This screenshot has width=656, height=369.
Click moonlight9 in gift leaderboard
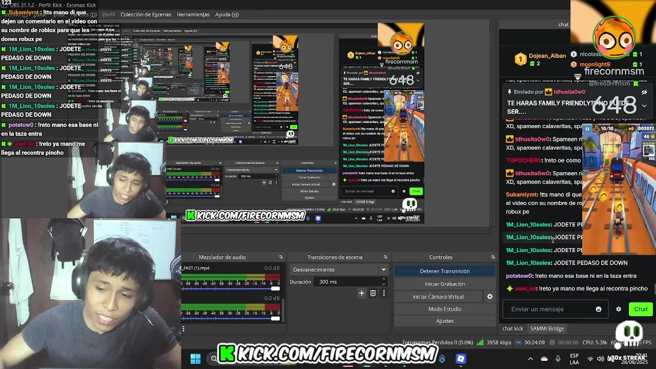(x=594, y=65)
